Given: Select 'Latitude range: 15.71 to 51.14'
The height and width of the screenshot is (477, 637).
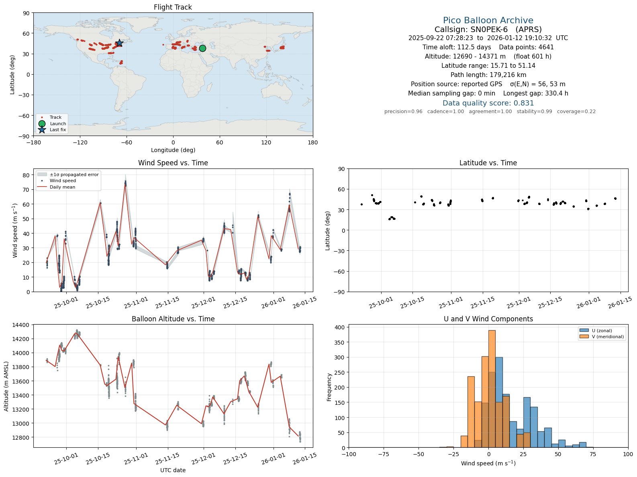Looking at the screenshot, I should coord(488,66).
